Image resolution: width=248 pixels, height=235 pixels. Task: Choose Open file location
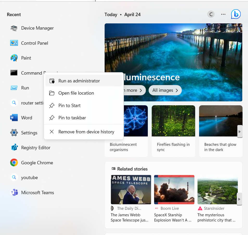tap(76, 93)
